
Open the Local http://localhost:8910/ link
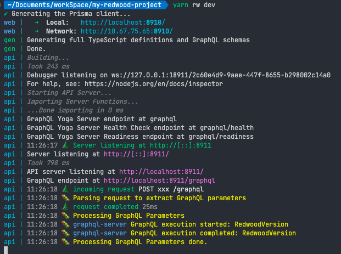pos(123,22)
